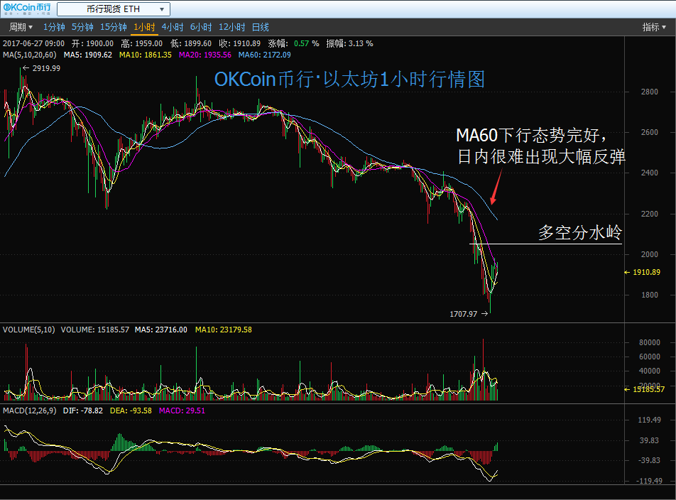Click the OKCoin币行 logo
The image size is (676, 500).
click(x=26, y=9)
